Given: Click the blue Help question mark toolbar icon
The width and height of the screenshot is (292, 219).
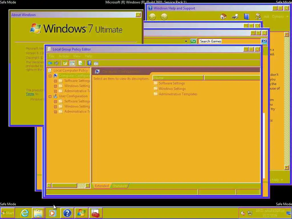Looking at the screenshot, I should (x=89, y=63).
